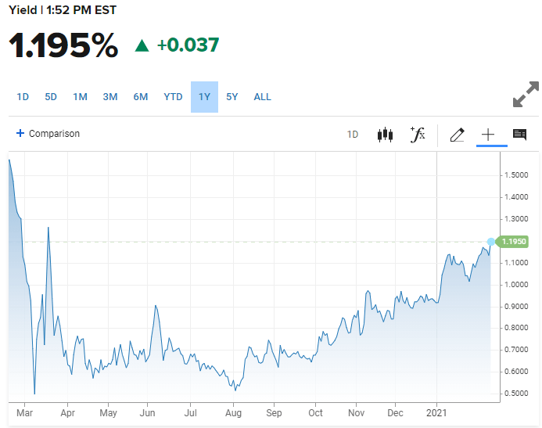The image size is (542, 428).
Task: Add a Comparison symbol
Action: [x=54, y=134]
